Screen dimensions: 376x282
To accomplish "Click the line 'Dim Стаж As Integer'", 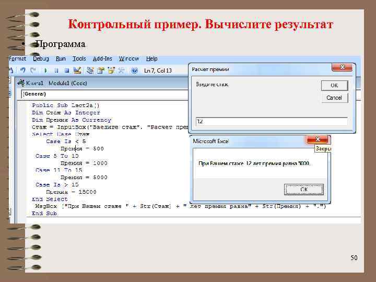I will [x=66, y=112].
